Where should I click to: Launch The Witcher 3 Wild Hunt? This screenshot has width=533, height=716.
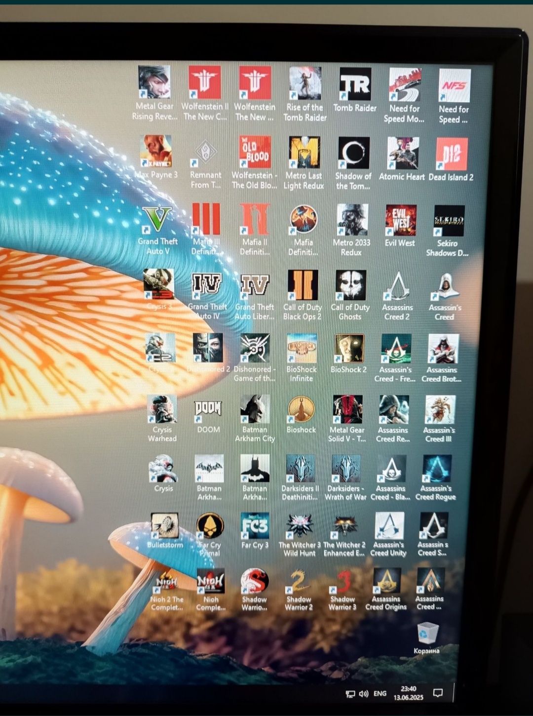(x=300, y=525)
